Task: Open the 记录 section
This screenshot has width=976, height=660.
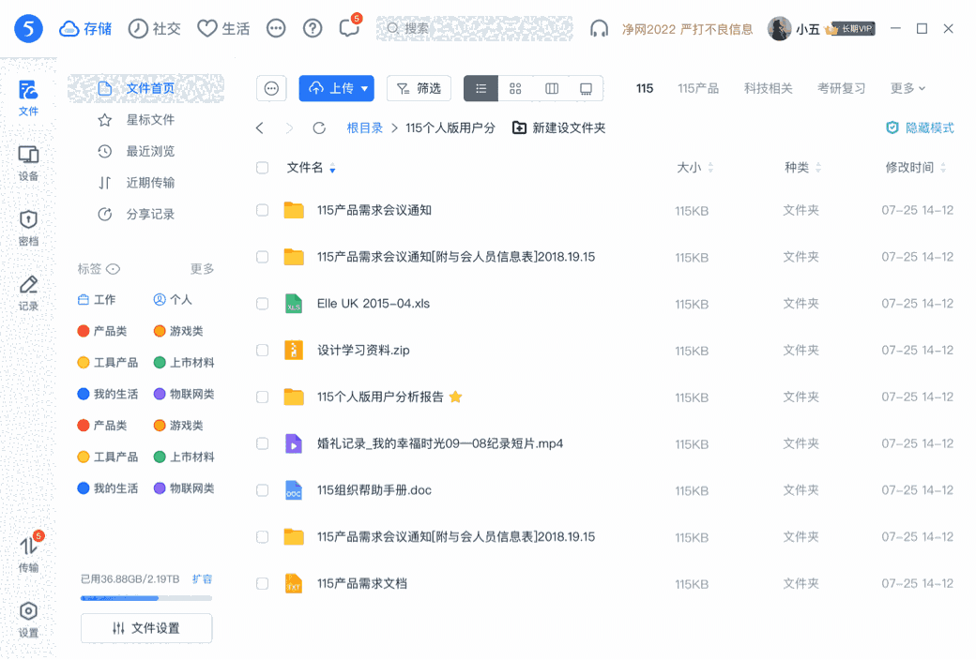Action: click(28, 292)
